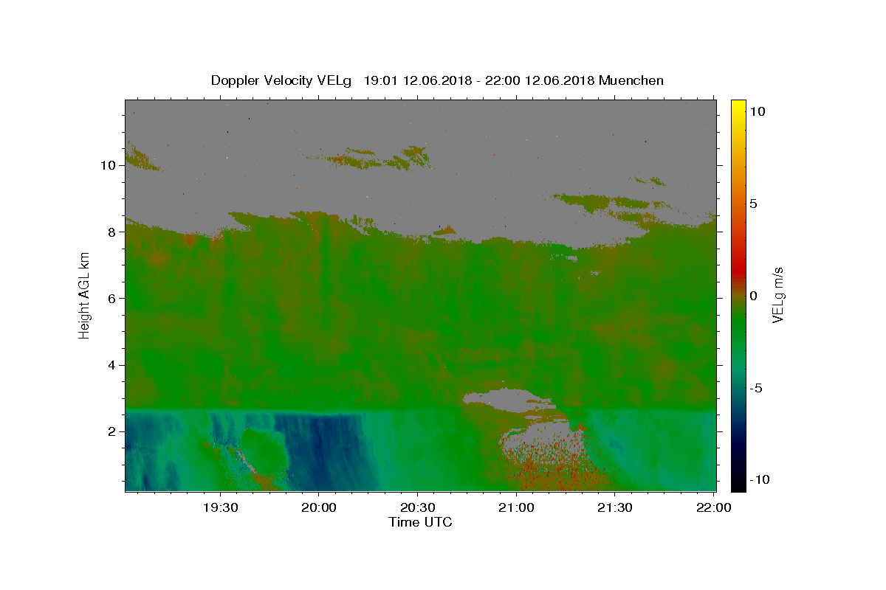The width and height of the screenshot is (886, 590).
Task: Select the 20:30 time tick label
Action: [417, 508]
